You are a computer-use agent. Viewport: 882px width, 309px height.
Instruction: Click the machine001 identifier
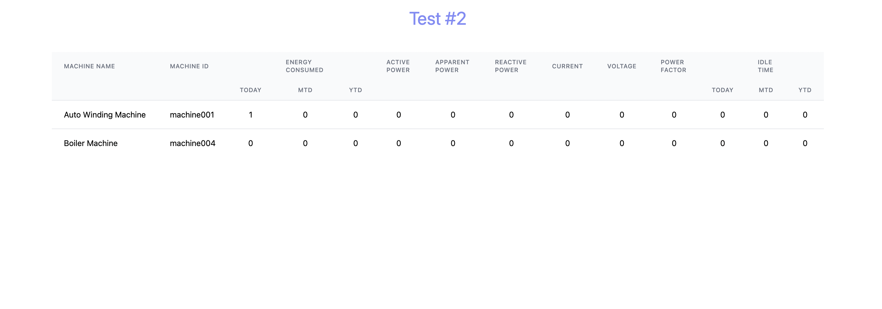pos(193,115)
